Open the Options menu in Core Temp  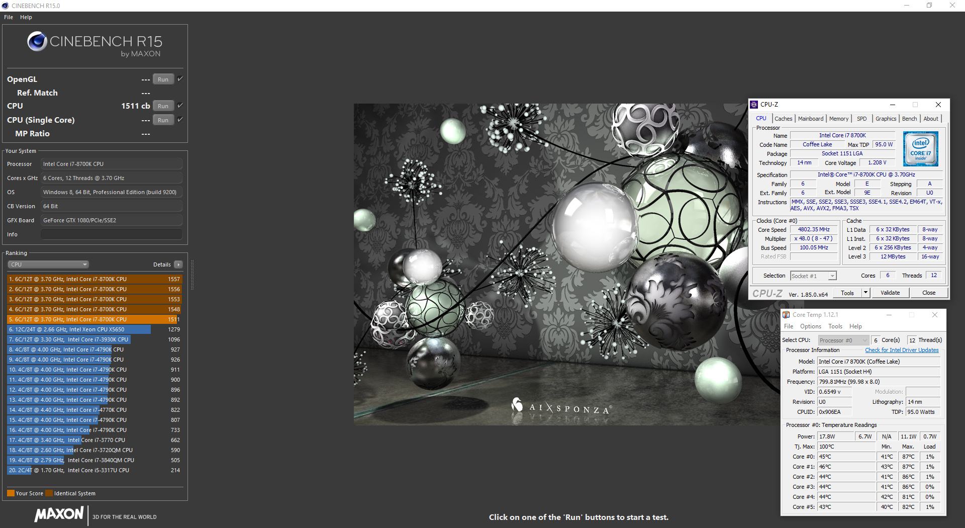[811, 326]
